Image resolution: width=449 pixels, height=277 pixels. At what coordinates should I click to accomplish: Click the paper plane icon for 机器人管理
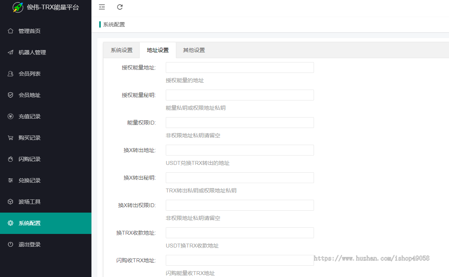point(11,52)
